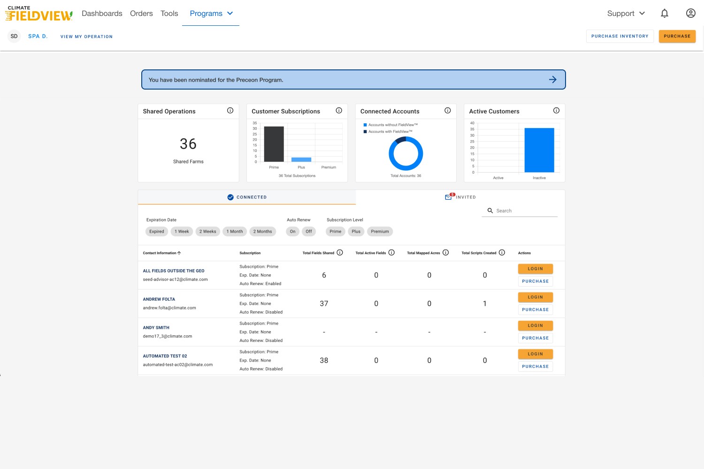The width and height of the screenshot is (704, 469).
Task: Toggle the 1 Week filter chip
Action: click(182, 231)
